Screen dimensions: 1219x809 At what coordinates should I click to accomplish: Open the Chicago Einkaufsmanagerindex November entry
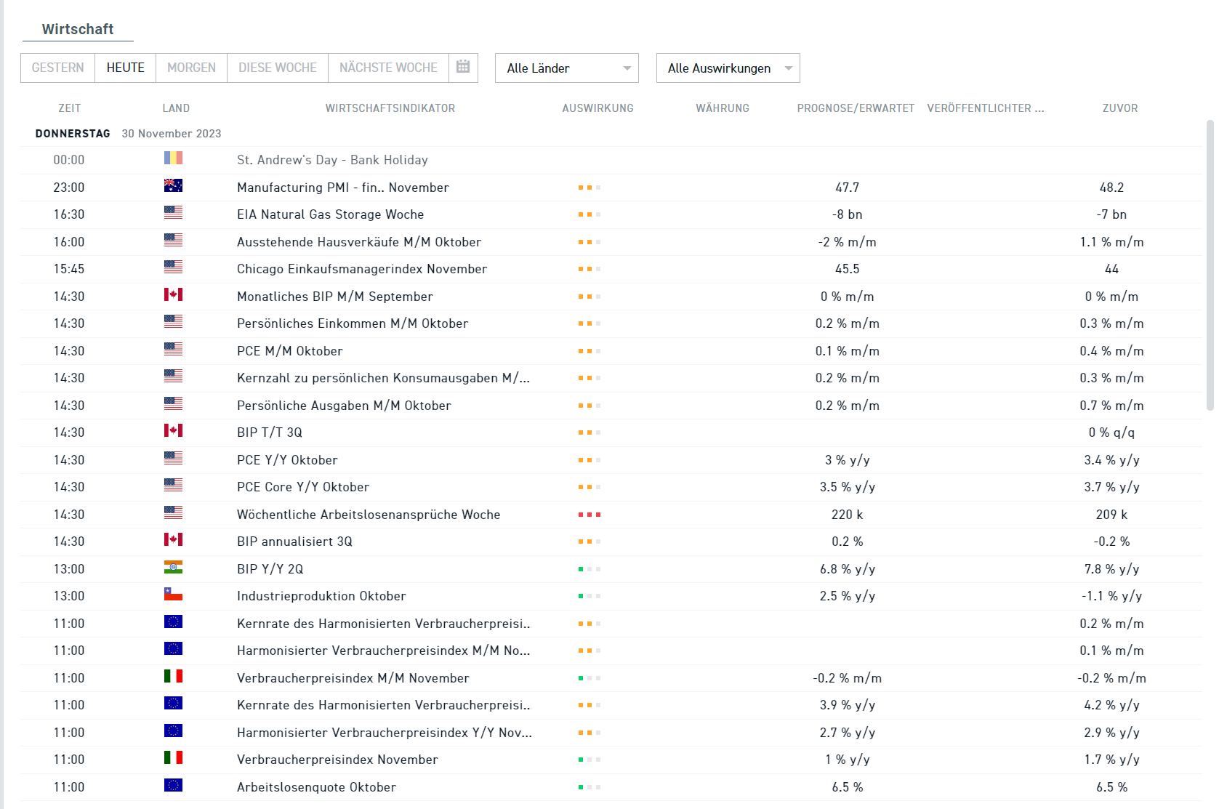pyautogui.click(x=362, y=269)
